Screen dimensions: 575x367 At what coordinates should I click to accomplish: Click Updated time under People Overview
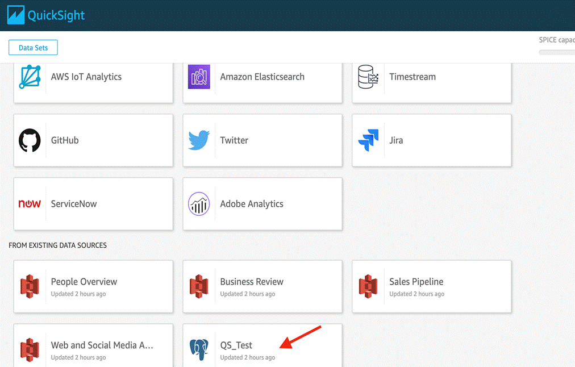[x=78, y=294]
